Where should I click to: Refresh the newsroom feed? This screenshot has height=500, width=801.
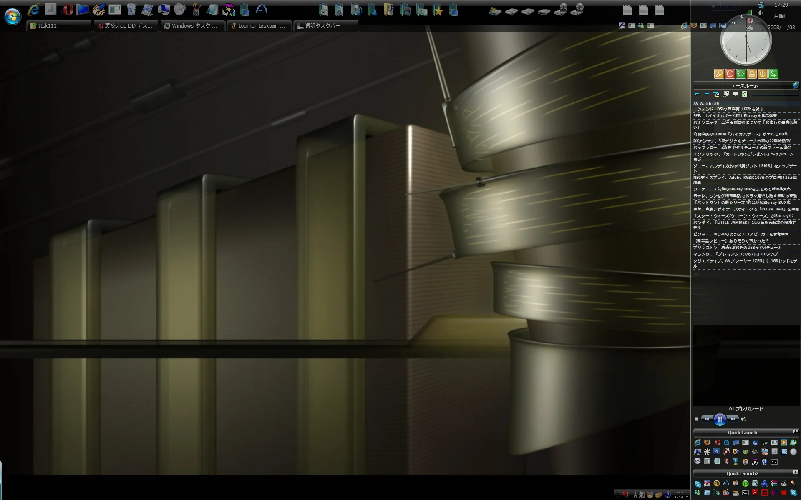(745, 94)
